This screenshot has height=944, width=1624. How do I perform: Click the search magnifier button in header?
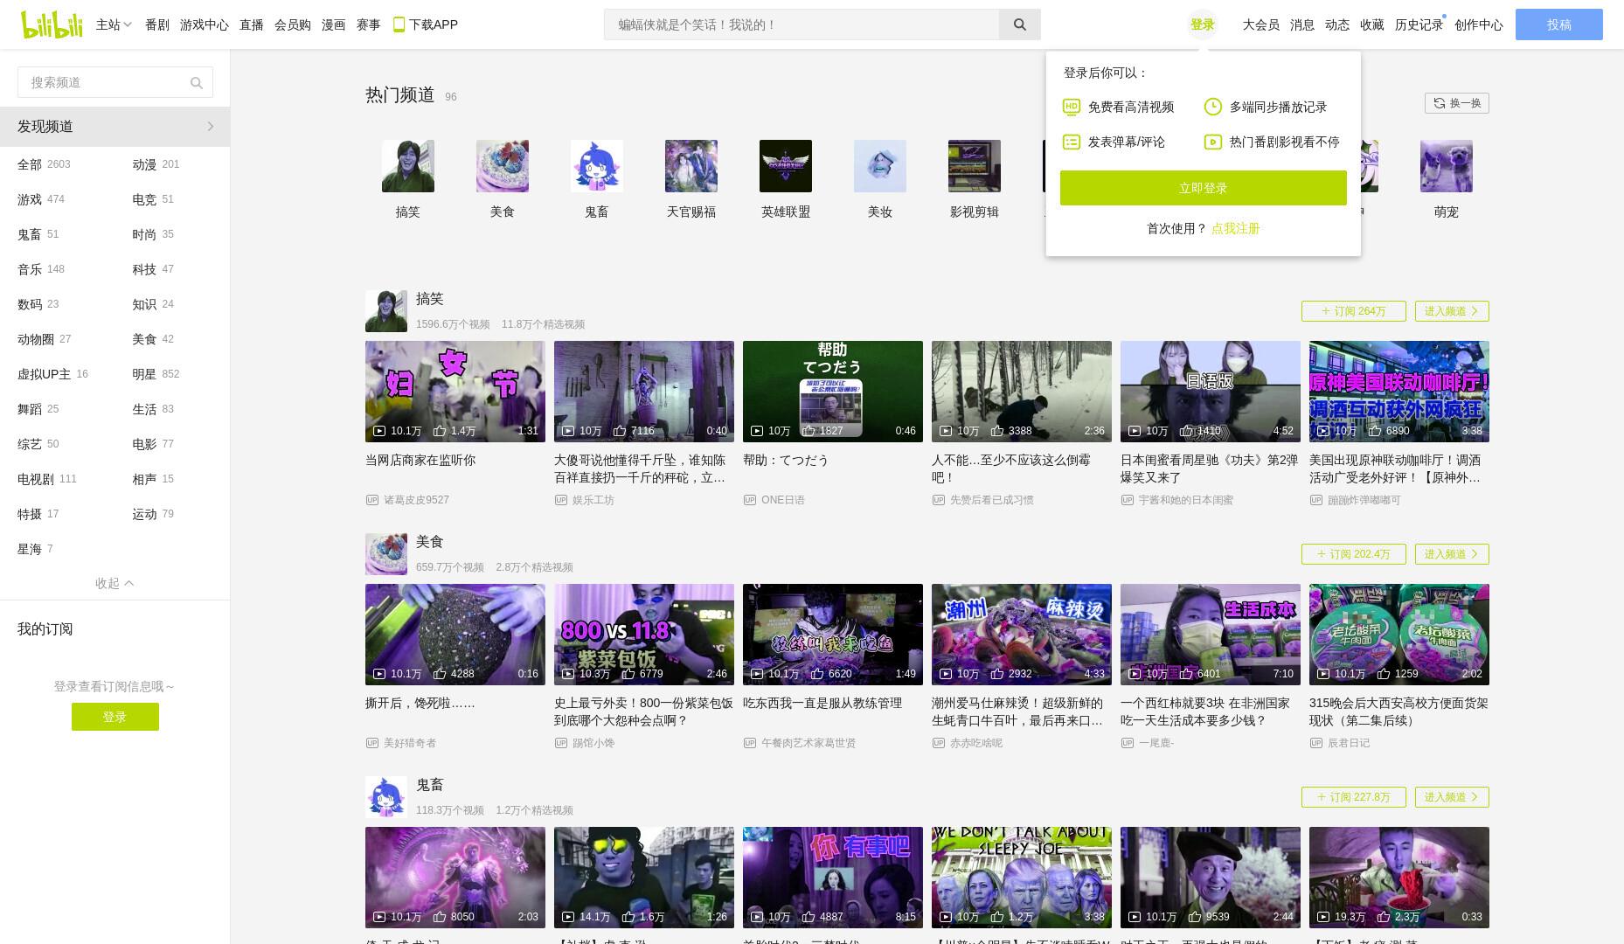(1019, 24)
